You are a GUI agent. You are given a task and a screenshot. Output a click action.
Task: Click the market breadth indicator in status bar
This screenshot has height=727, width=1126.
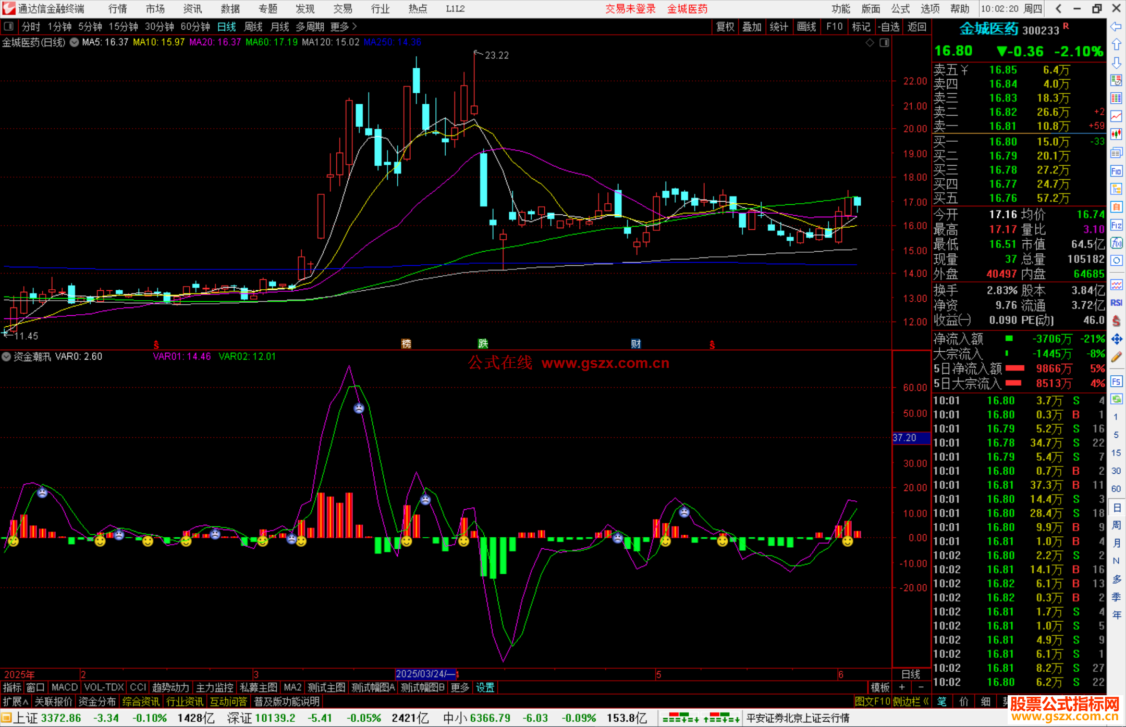click(x=701, y=718)
